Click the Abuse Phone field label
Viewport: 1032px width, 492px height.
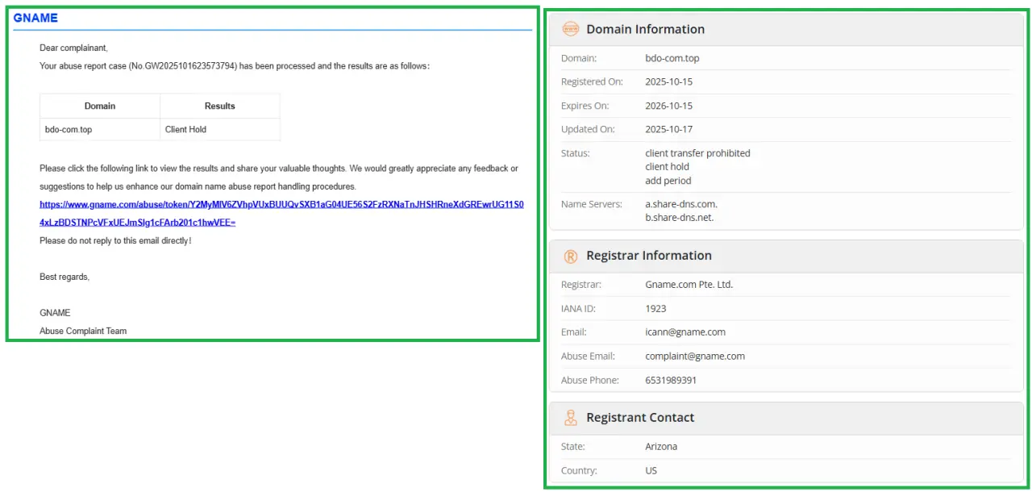(590, 381)
